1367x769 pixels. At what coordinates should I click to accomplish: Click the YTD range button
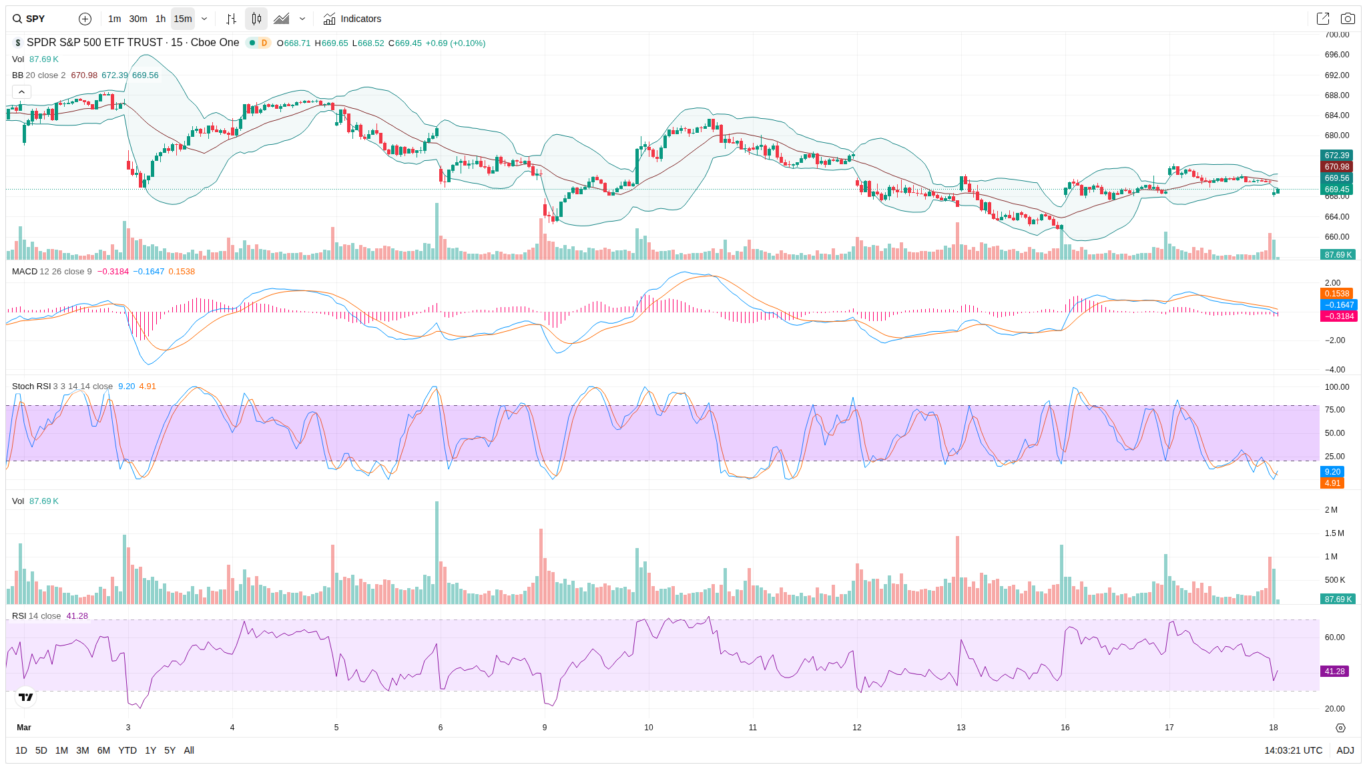[127, 750]
